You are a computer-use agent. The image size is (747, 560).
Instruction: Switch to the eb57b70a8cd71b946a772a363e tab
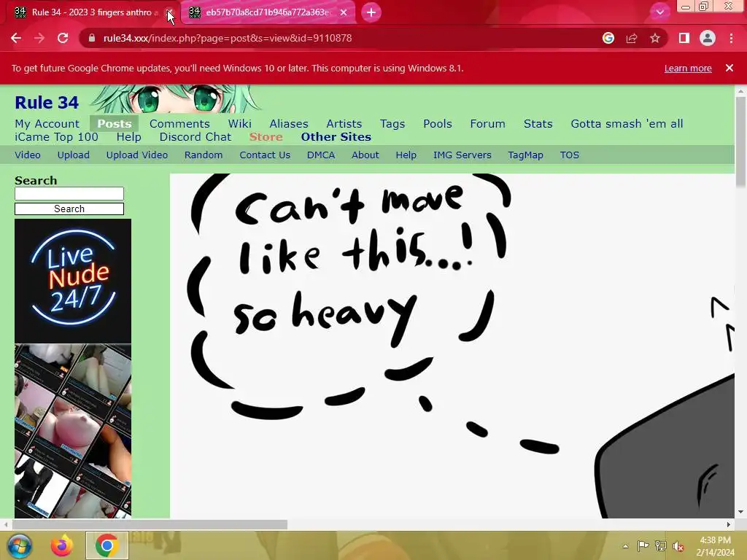click(268, 12)
